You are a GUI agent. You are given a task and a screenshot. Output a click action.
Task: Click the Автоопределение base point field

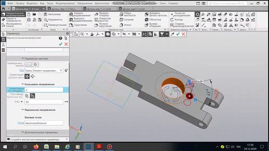tap(44, 123)
